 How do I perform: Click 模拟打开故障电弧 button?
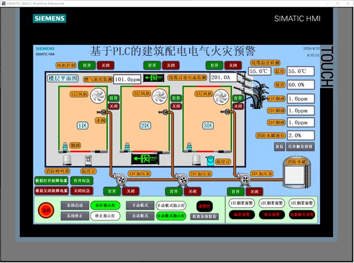(52, 181)
